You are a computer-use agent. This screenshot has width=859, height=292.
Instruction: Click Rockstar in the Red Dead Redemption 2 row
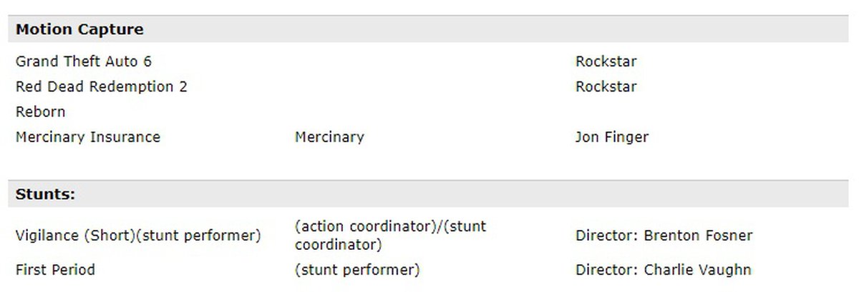point(606,86)
